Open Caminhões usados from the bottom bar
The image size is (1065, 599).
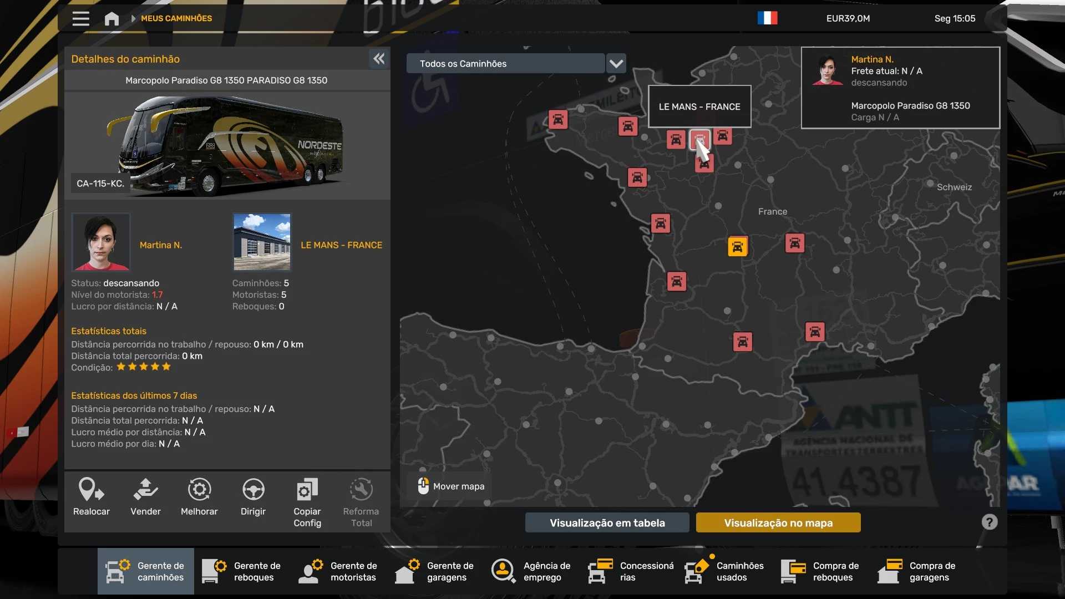pos(725,571)
